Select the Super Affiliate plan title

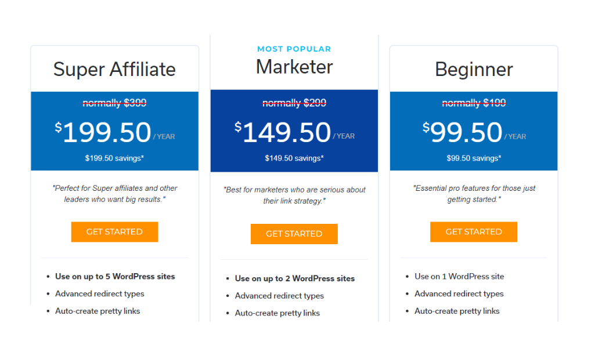pyautogui.click(x=114, y=70)
